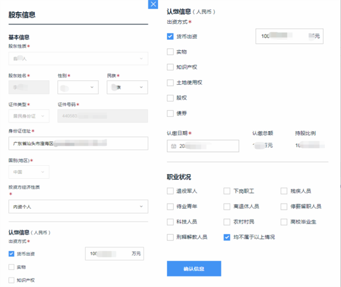The height and width of the screenshot is (287, 341).
Task: Click the 确认信息 button
Action: (194, 268)
